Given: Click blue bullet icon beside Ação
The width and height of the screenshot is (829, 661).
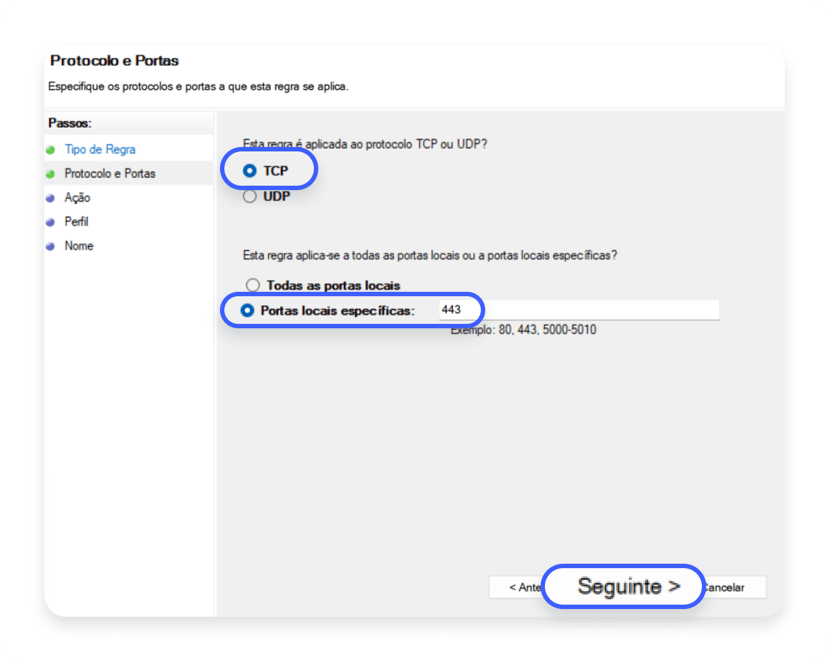Looking at the screenshot, I should [50, 198].
